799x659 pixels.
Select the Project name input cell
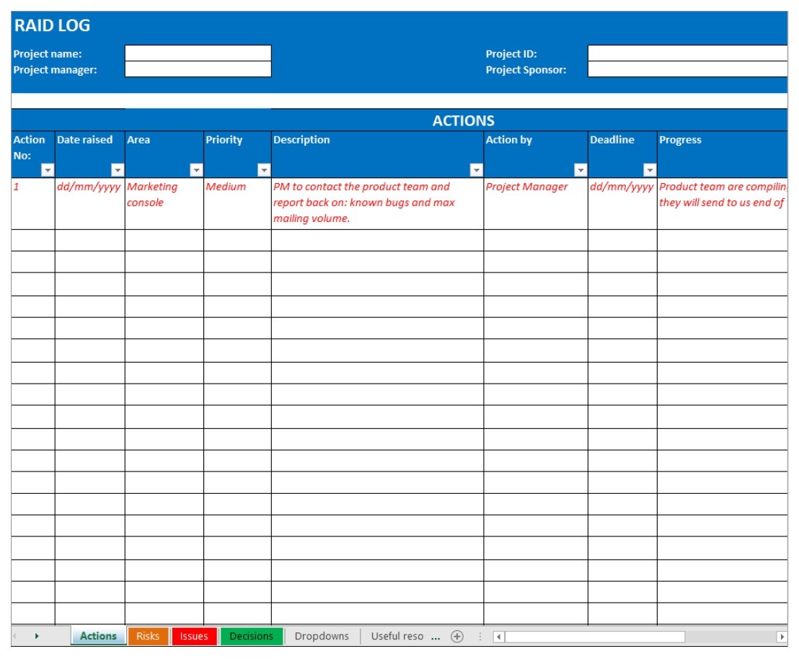[198, 53]
